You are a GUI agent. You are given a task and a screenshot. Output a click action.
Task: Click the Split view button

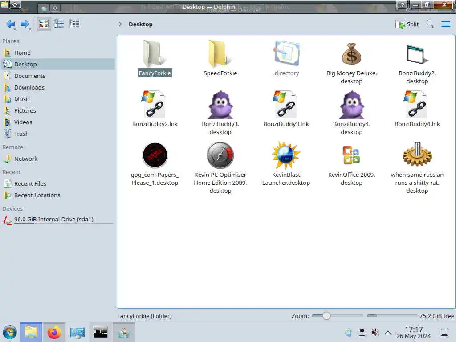click(x=407, y=24)
